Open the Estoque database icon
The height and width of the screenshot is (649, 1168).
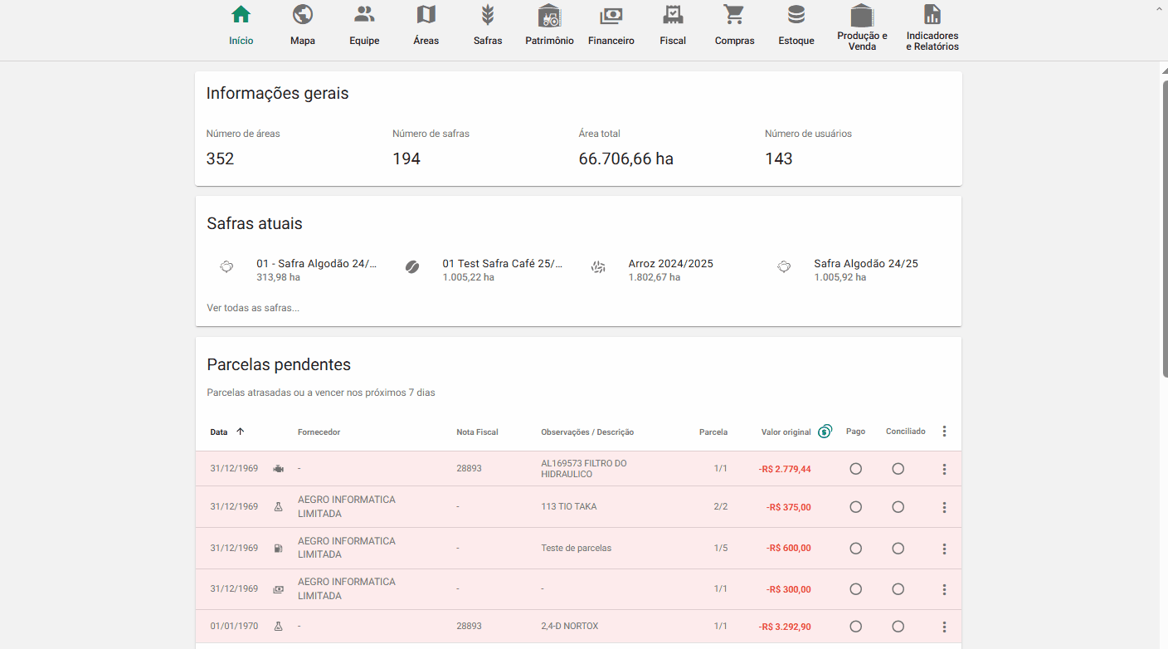796,15
